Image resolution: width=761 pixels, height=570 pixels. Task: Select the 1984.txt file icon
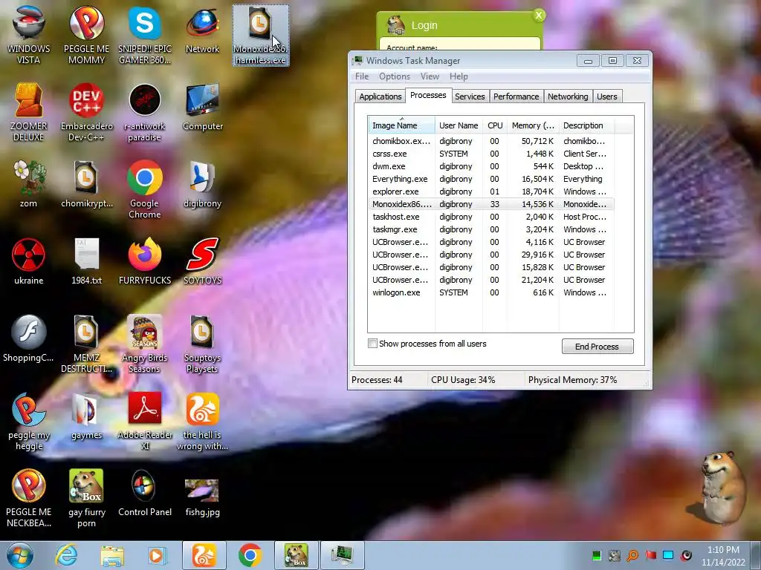tap(86, 261)
